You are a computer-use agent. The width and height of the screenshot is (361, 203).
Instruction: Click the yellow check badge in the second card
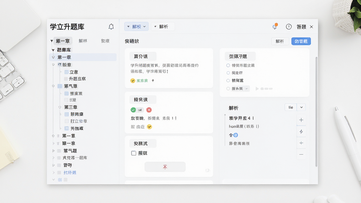[x=149, y=127]
